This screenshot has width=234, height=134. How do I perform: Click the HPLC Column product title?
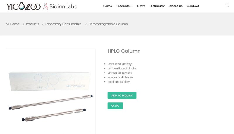coord(124,51)
